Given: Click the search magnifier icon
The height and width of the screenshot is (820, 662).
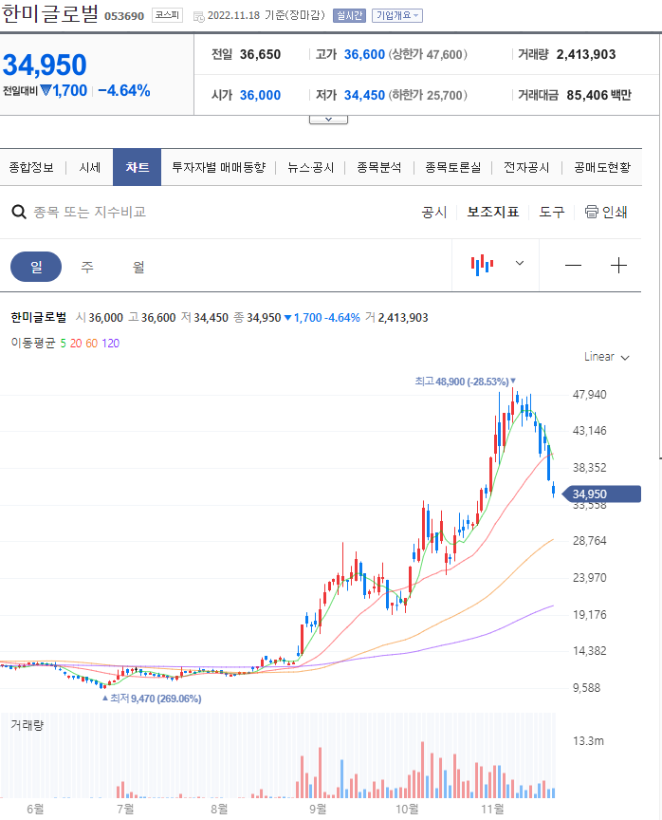Looking at the screenshot, I should pos(19,212).
